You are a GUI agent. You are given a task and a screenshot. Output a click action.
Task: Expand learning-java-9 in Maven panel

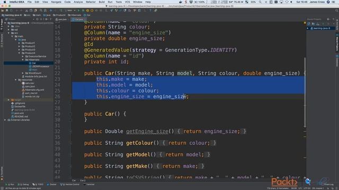(308, 28)
